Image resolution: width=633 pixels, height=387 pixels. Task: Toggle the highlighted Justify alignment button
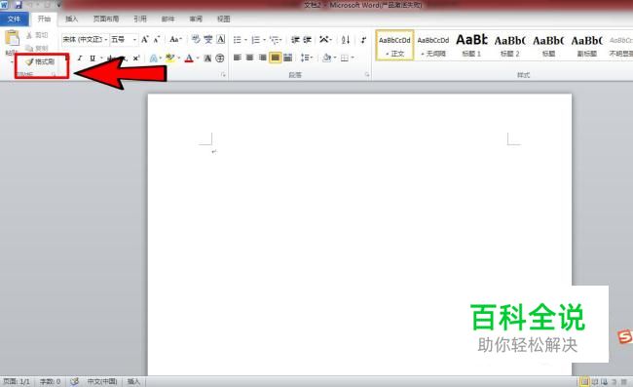[275, 58]
